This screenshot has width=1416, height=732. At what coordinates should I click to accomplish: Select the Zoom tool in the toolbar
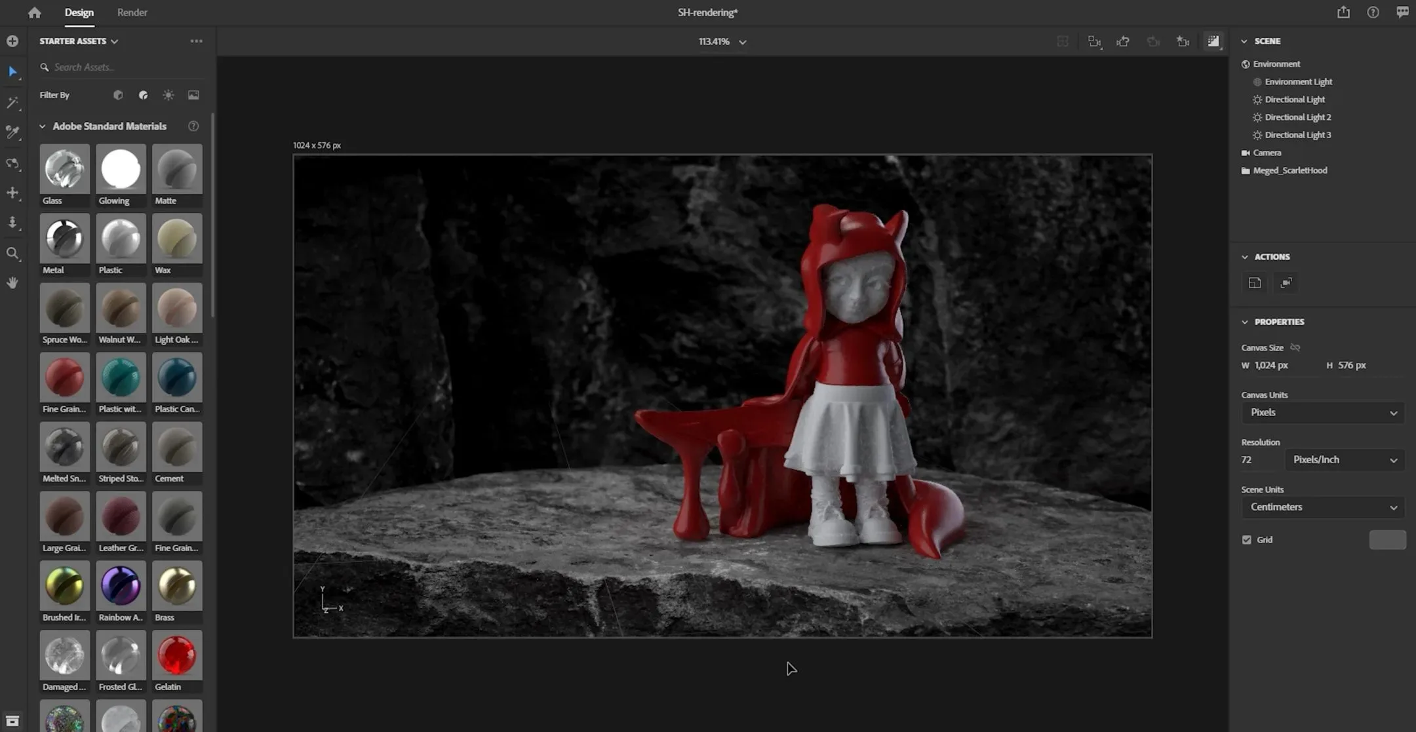(x=12, y=253)
